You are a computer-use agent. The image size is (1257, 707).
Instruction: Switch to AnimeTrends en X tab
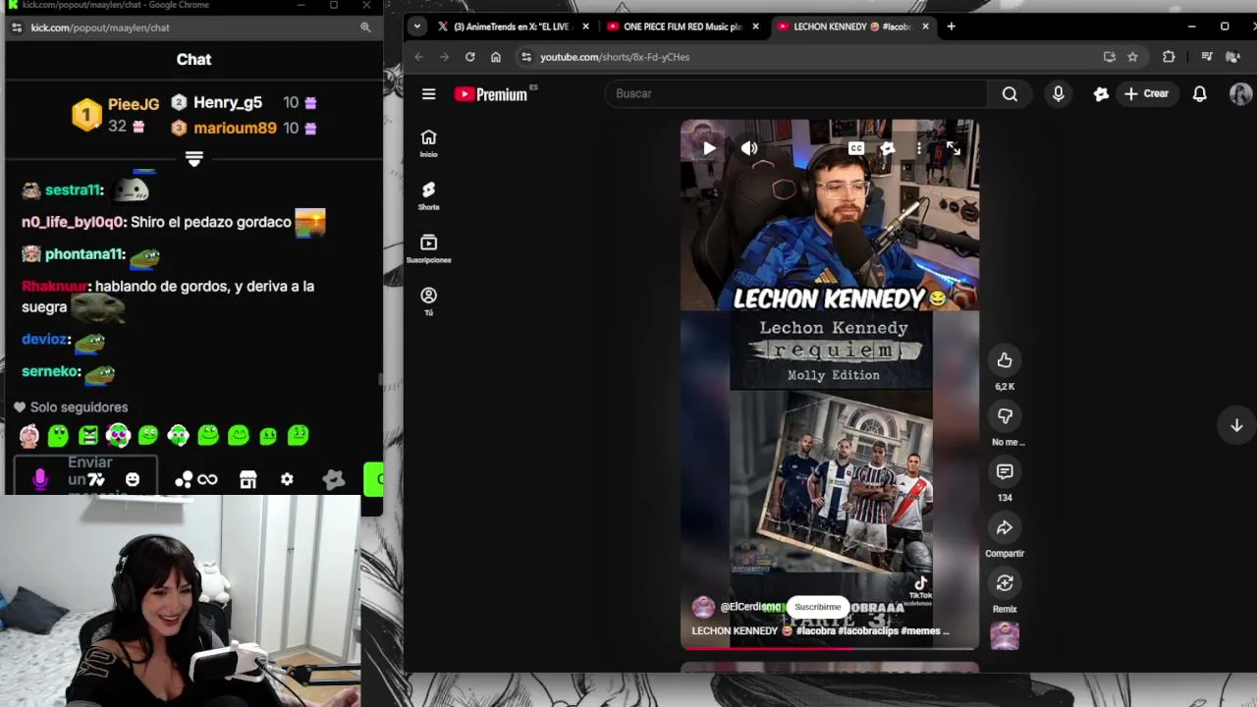(514, 27)
